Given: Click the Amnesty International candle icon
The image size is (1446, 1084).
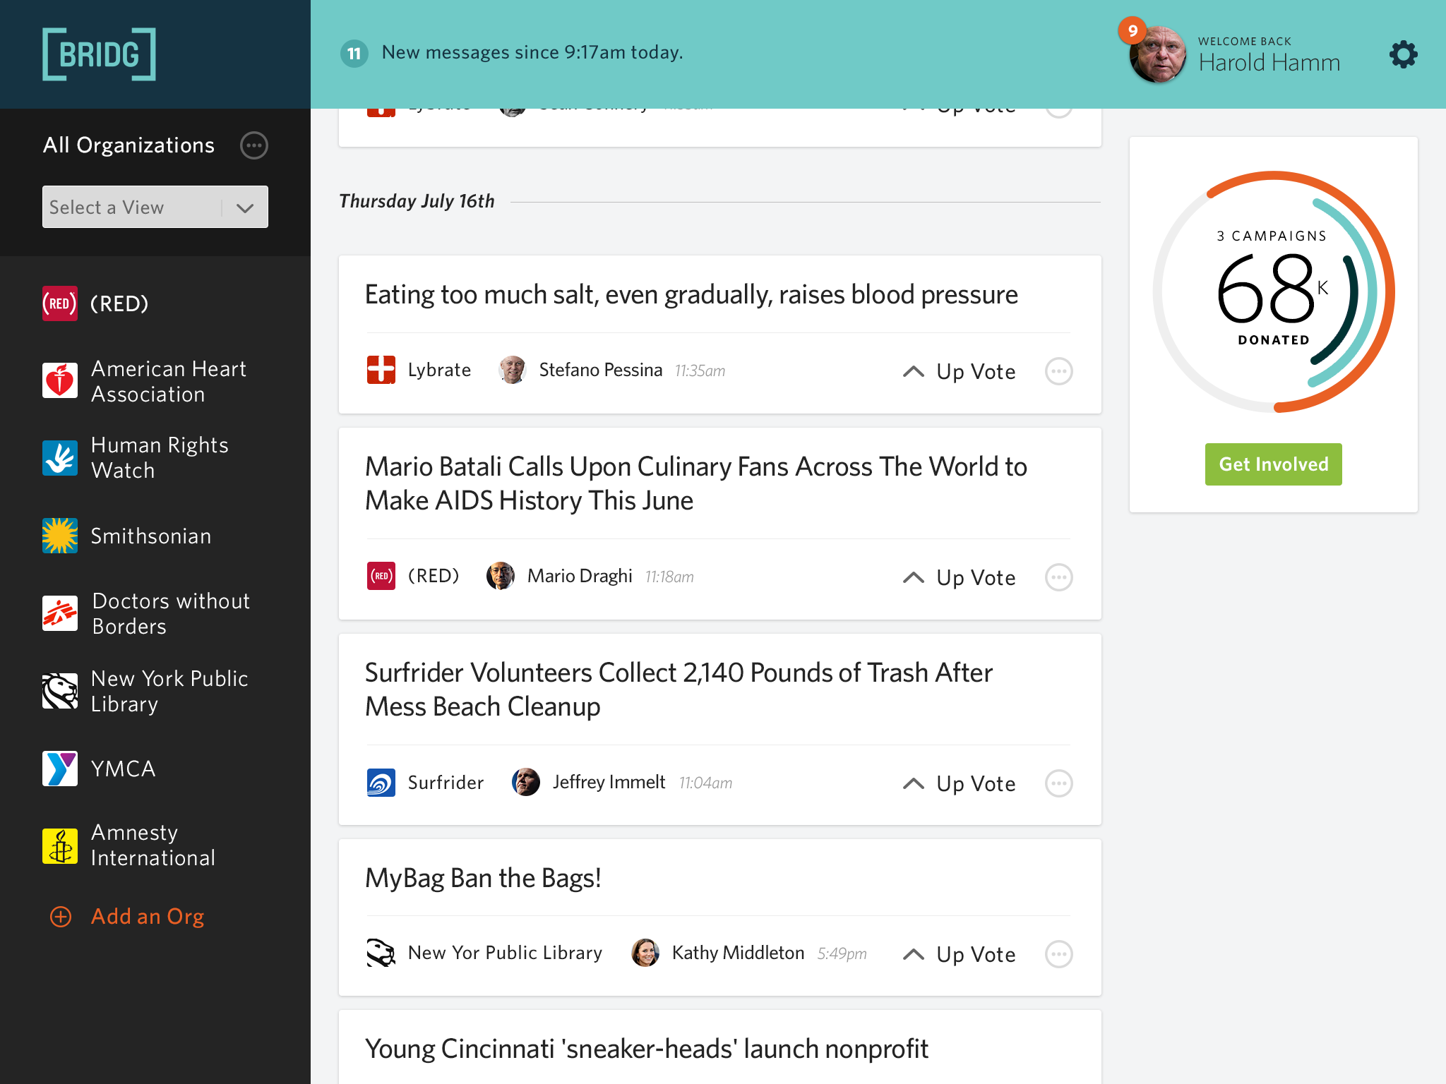Looking at the screenshot, I should click(x=60, y=845).
